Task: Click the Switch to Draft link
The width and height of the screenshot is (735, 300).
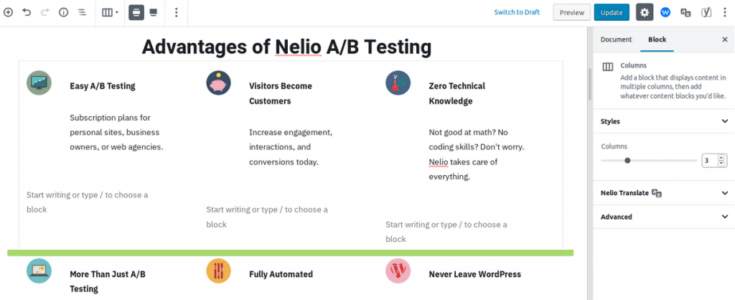Action: coord(517,12)
